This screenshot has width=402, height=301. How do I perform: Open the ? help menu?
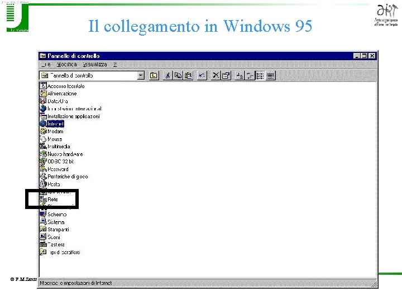[115, 64]
